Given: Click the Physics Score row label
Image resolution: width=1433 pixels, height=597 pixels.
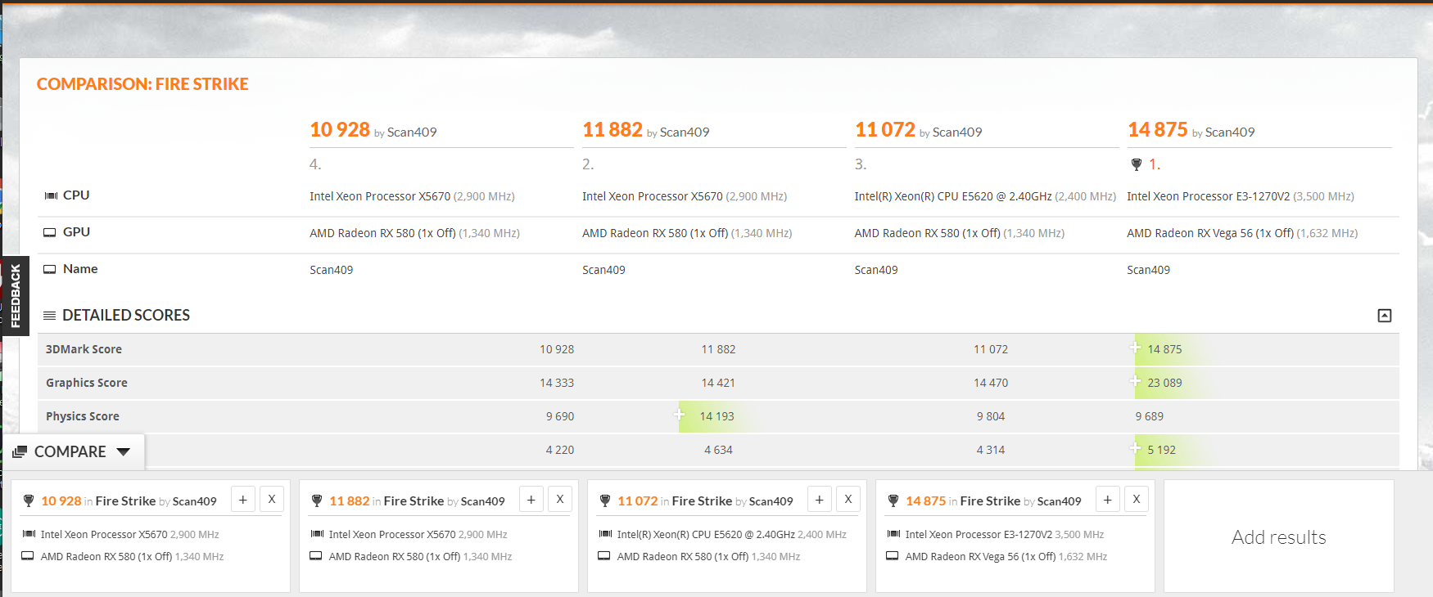Looking at the screenshot, I should point(83,416).
